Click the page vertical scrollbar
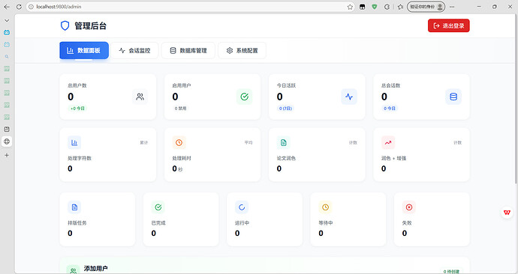Viewport: 518px width, 274px height. tap(516, 99)
